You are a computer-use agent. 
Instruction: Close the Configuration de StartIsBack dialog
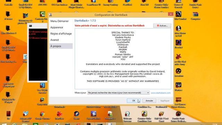pyautogui.click(x=171, y=14)
